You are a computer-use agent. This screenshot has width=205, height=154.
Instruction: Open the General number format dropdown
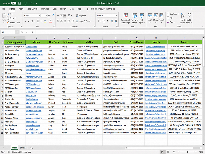point(116,16)
